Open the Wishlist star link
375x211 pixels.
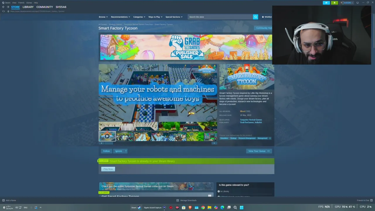coord(267,17)
